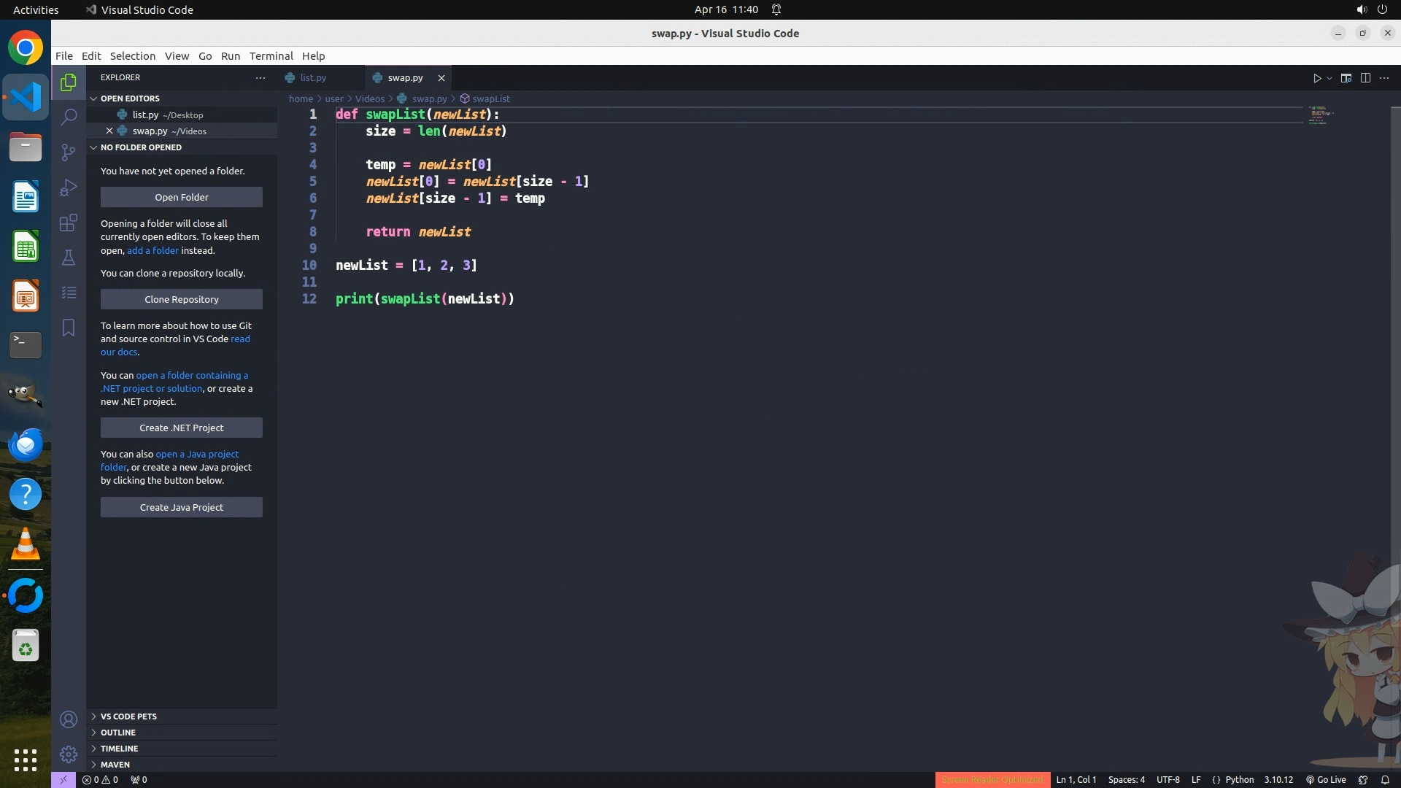Image resolution: width=1401 pixels, height=788 pixels.
Task: Open the Testing flask view
Action: pyautogui.click(x=69, y=258)
